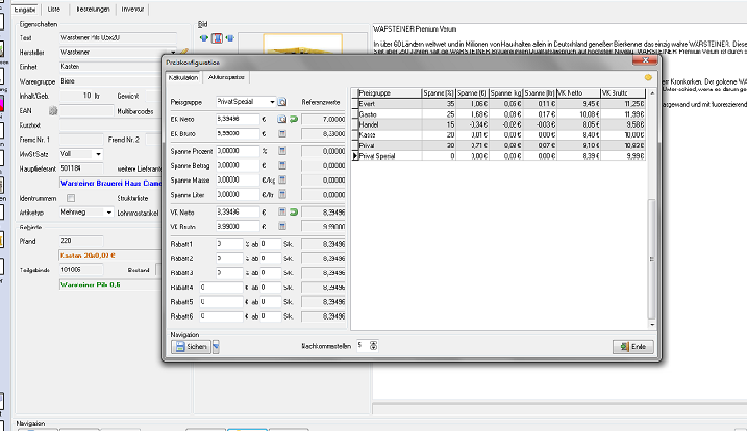
Task: Click green arrow icon in EK Netto row
Action: [294, 118]
